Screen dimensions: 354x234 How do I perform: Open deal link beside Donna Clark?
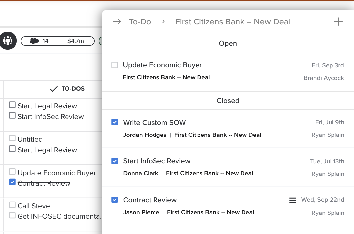[209, 173]
